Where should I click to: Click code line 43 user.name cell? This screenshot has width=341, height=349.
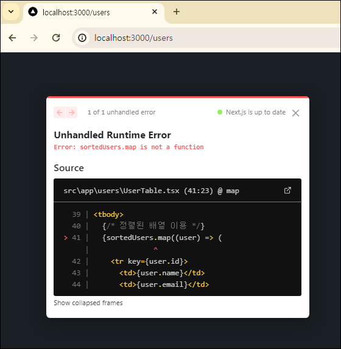coord(162,273)
